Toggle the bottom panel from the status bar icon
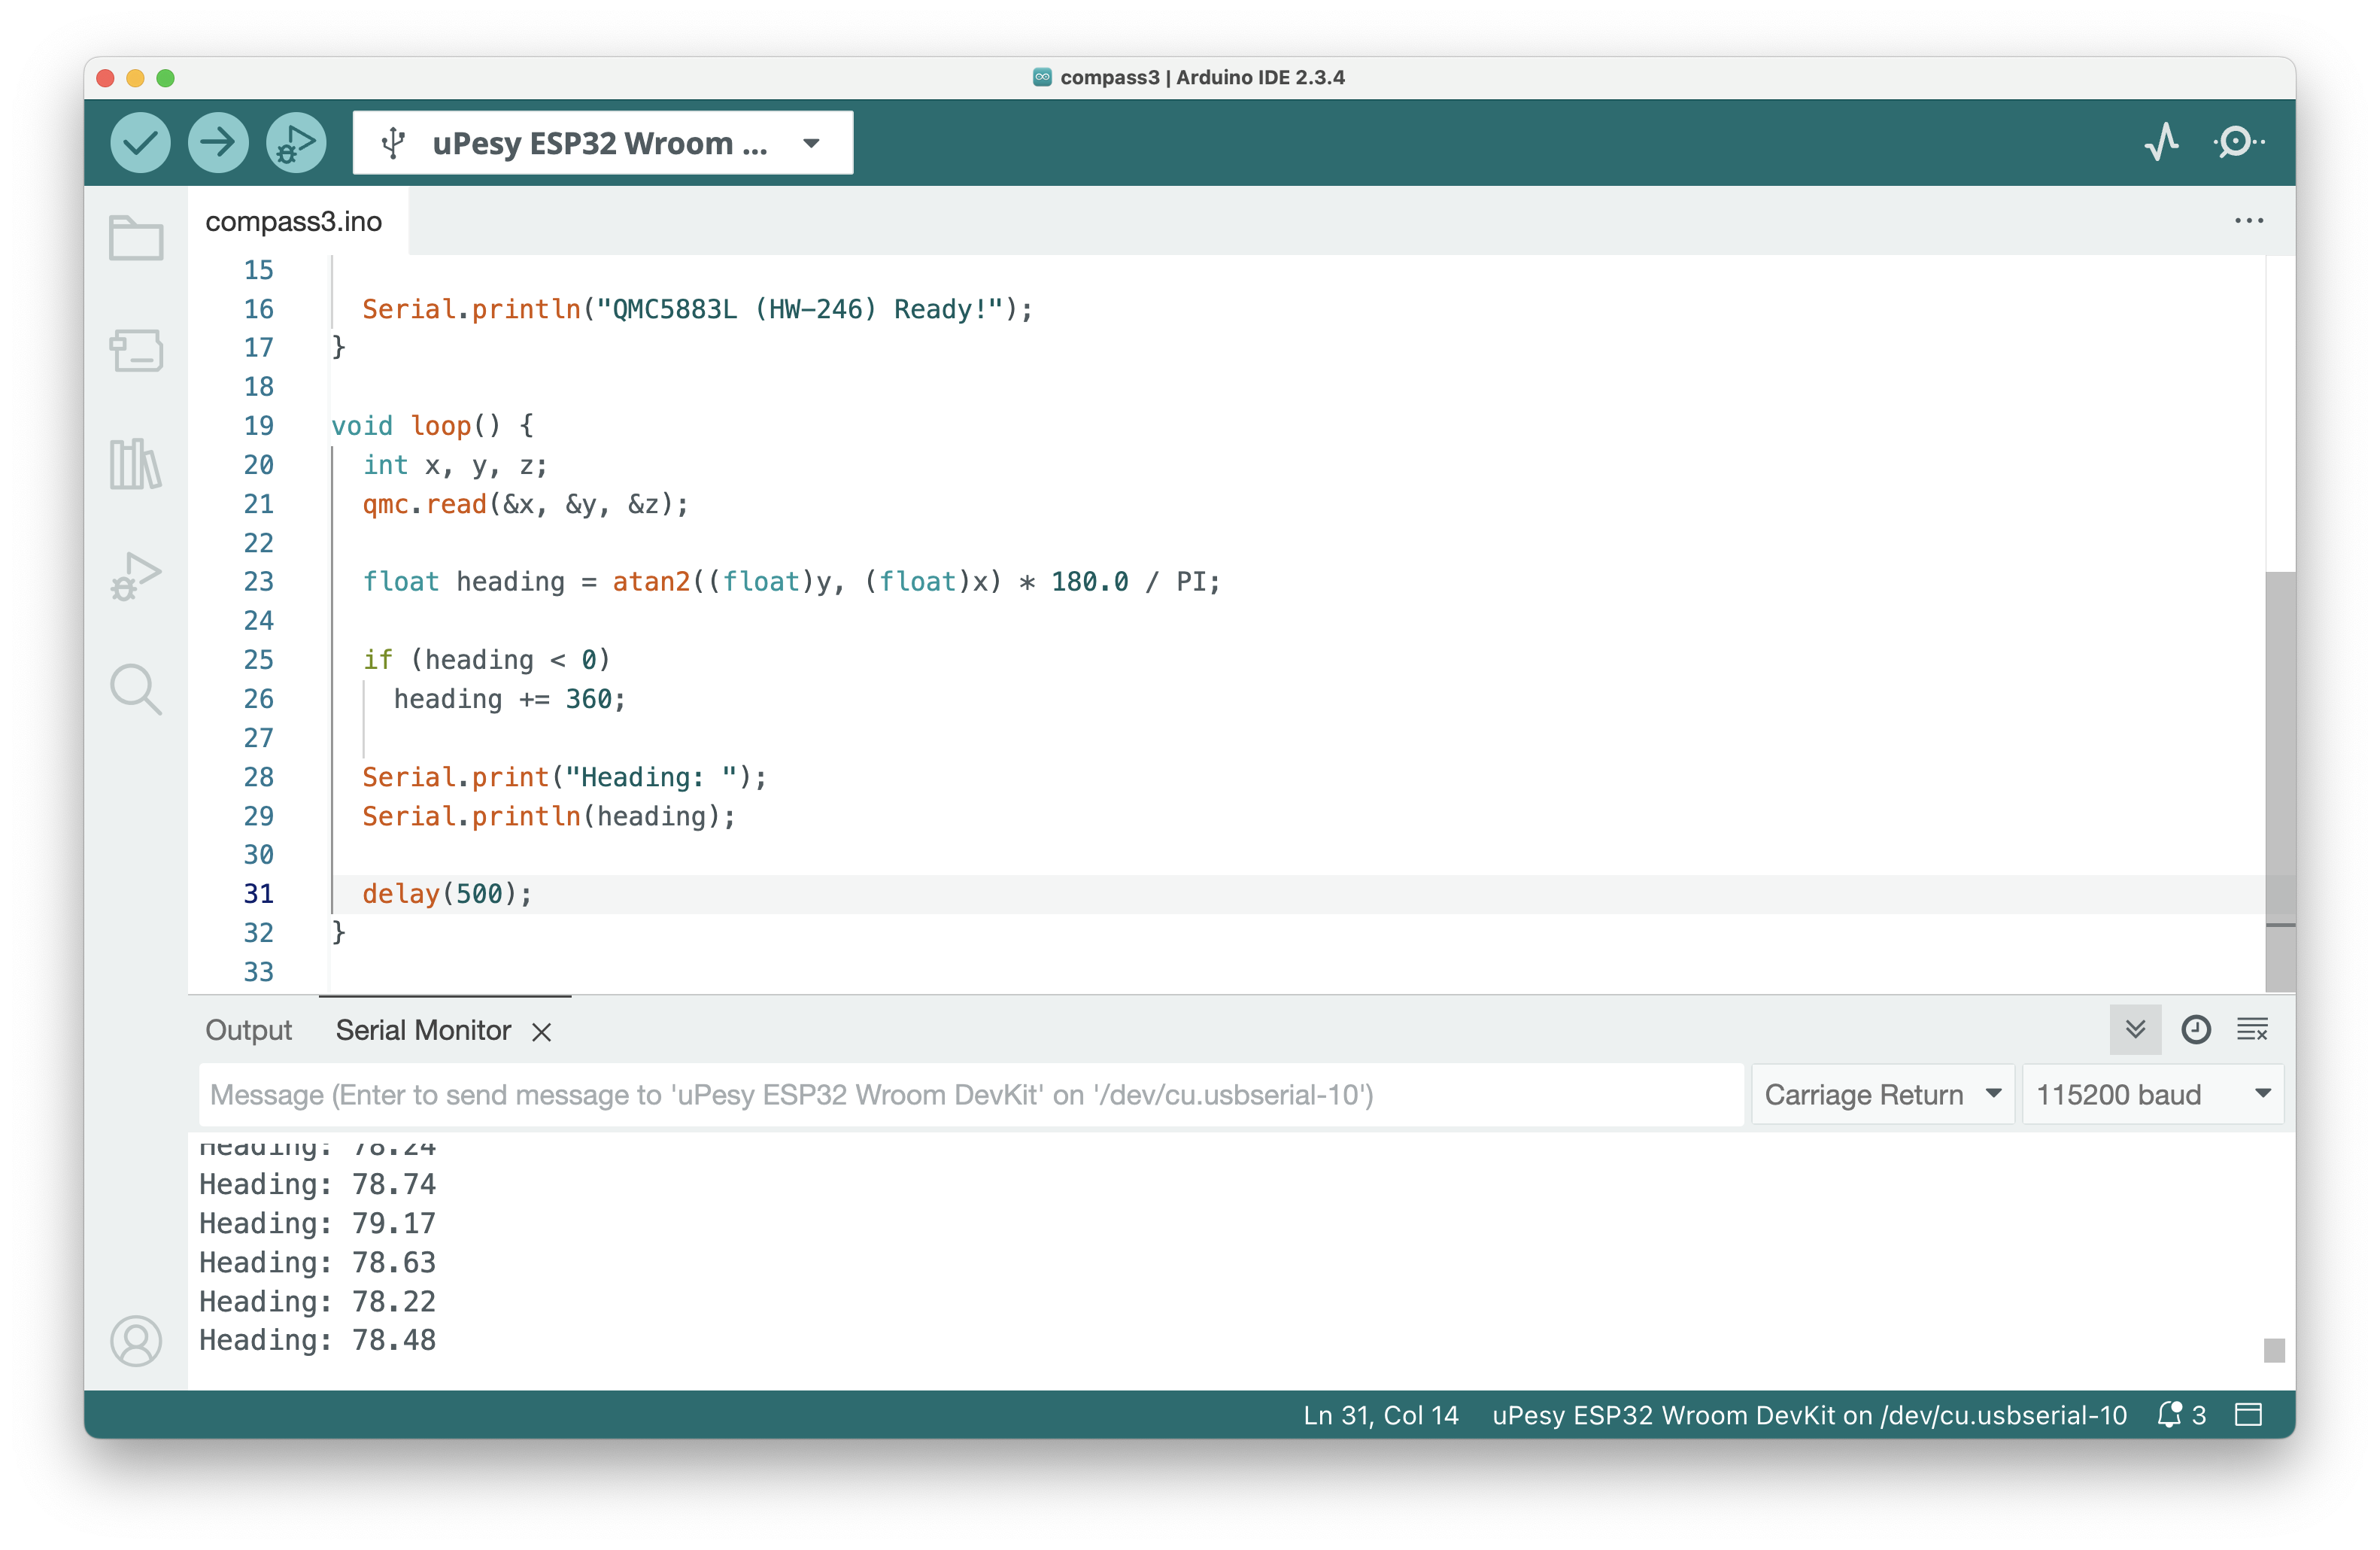 coord(2248,1415)
